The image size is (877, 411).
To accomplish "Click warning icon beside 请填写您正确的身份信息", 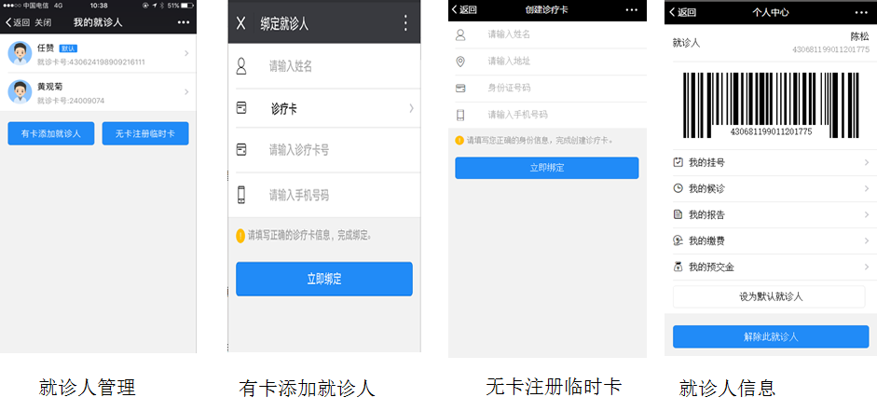I will [459, 141].
